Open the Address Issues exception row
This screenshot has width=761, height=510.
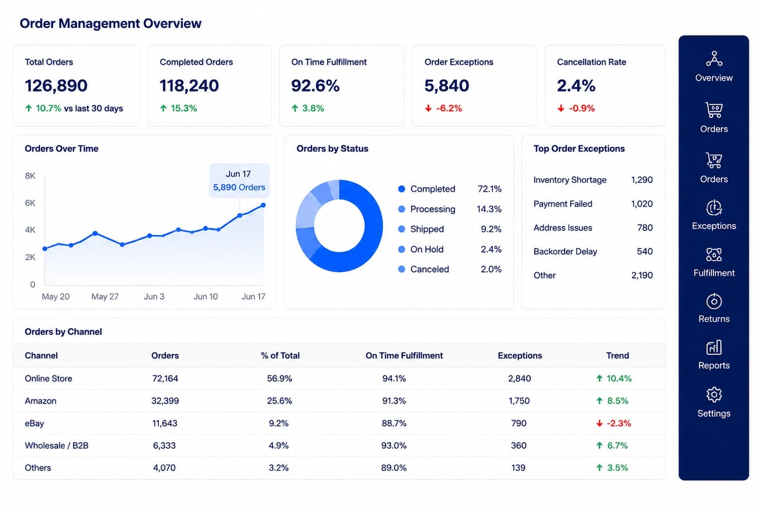(x=593, y=227)
